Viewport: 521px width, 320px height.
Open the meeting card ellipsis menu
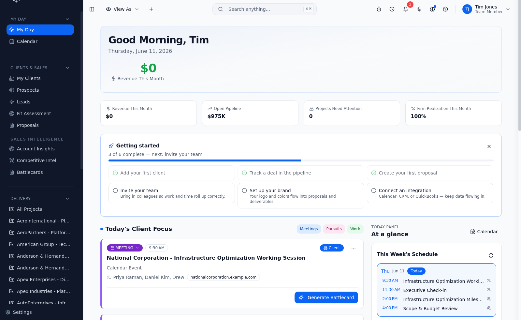pos(354,249)
